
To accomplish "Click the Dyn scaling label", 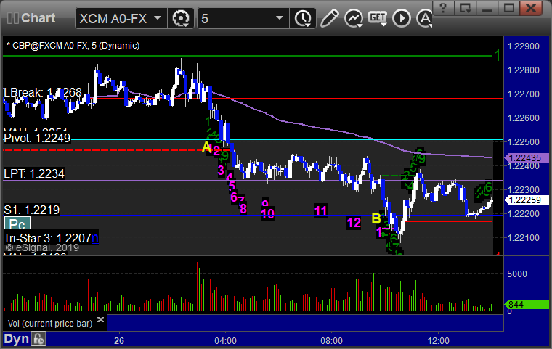I will 16,339.
